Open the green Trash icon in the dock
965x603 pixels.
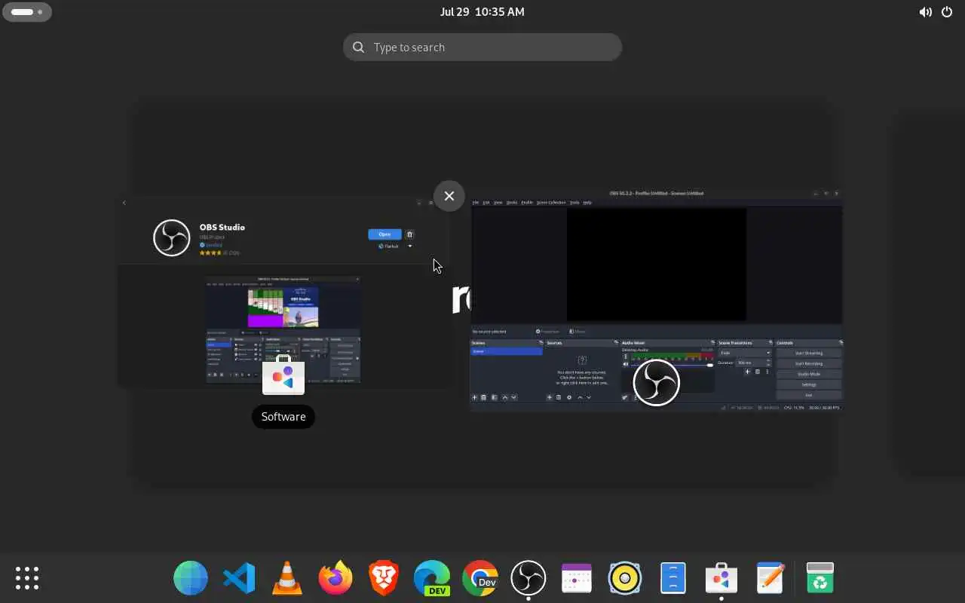click(819, 578)
